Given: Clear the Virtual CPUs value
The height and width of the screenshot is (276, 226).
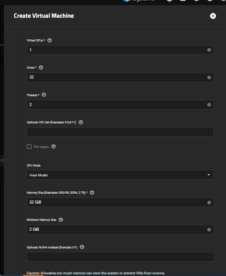Looking at the screenshot, I should [209, 50].
